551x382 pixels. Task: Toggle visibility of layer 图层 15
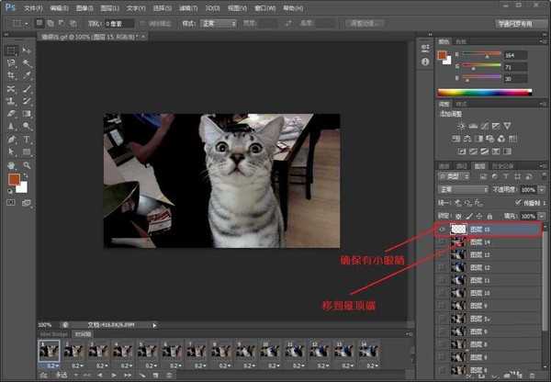tap(442, 230)
